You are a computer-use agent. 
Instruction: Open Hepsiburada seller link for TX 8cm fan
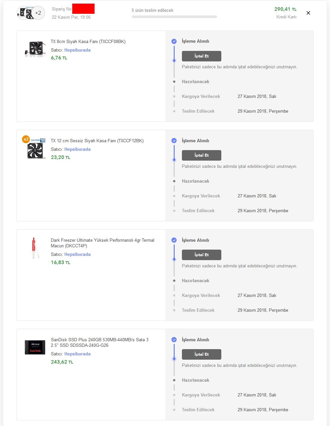click(x=77, y=50)
